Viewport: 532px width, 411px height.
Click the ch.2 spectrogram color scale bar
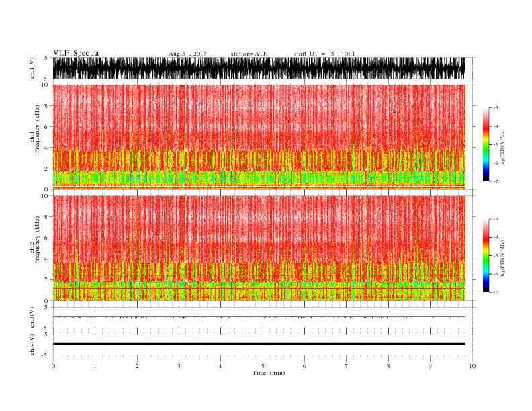[x=486, y=255]
